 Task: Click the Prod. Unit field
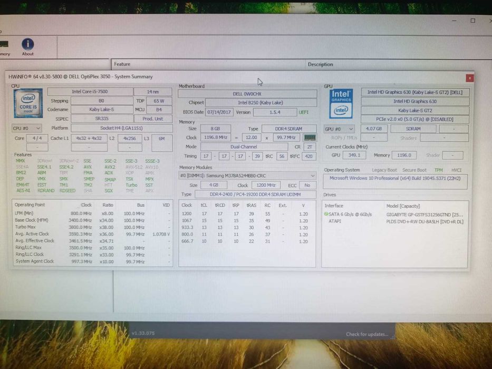pos(153,119)
